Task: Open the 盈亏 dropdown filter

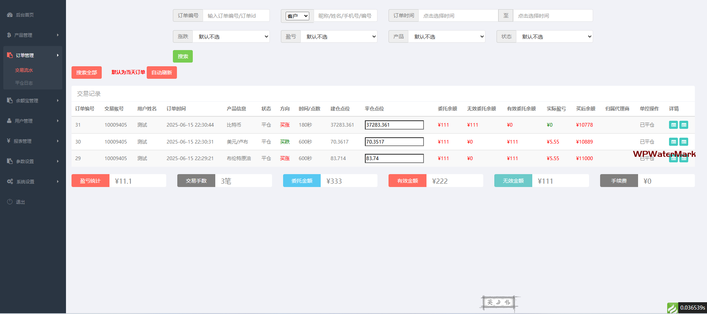Action: click(339, 37)
